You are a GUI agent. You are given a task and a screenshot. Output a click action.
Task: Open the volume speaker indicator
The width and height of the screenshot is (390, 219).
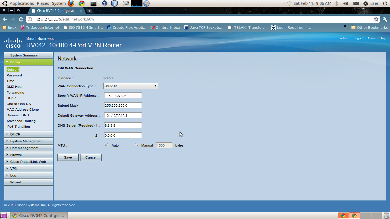345,3
